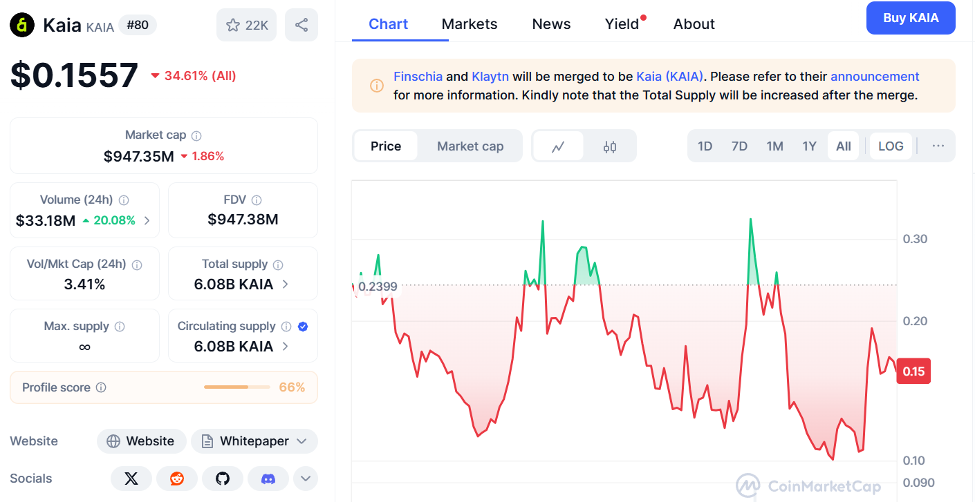The width and height of the screenshot is (975, 502).
Task: Click the 3.41% Vol/Mkt Cap value
Action: (84, 284)
